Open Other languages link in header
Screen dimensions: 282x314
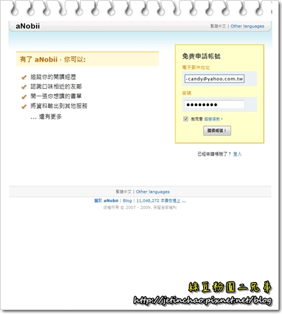(x=247, y=26)
